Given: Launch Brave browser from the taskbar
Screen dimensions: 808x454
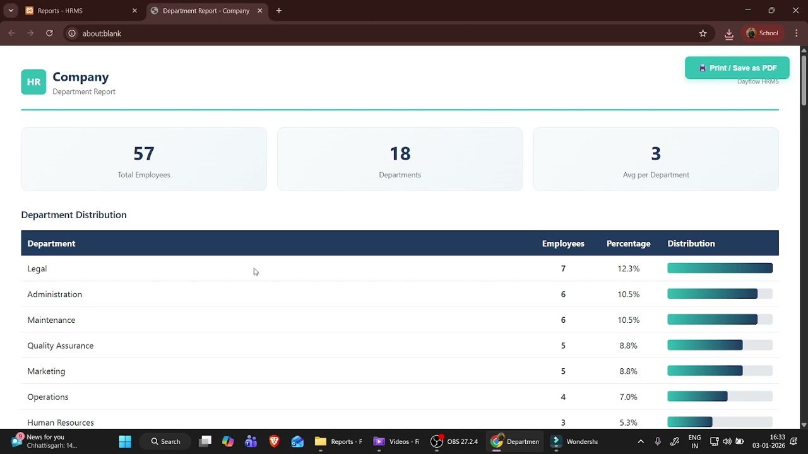Looking at the screenshot, I should click(x=274, y=441).
